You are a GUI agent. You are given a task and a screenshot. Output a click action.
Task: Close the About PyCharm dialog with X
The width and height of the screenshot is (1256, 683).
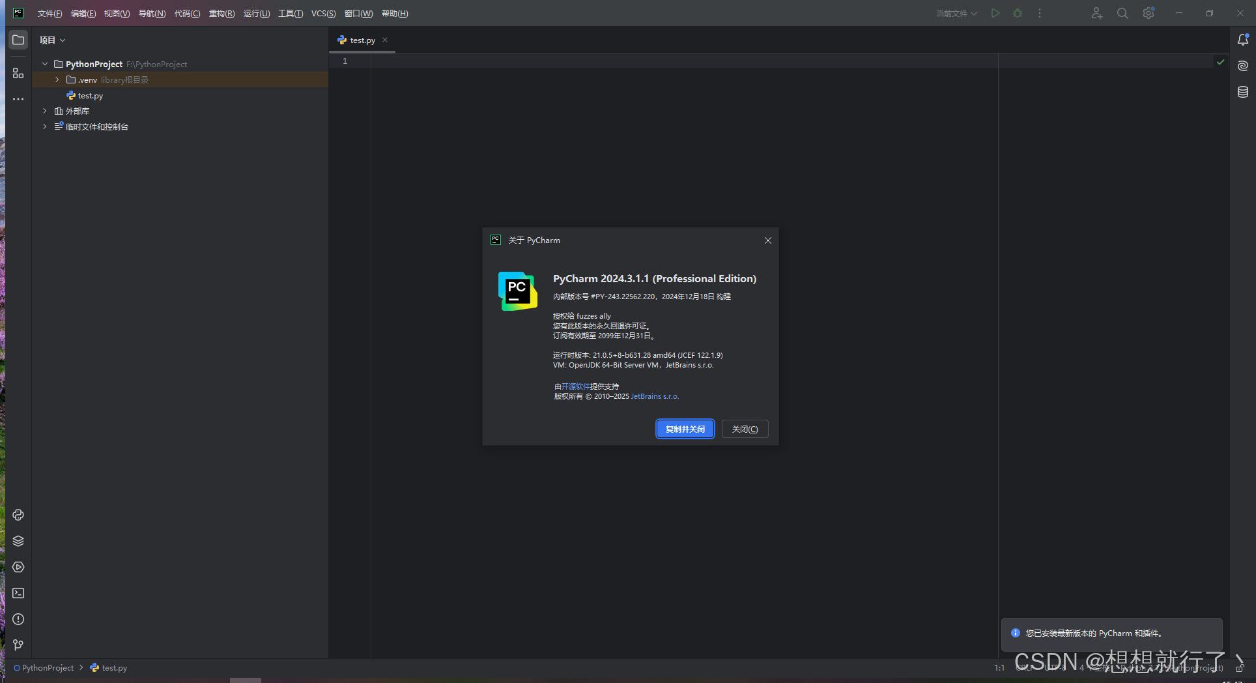(x=768, y=240)
